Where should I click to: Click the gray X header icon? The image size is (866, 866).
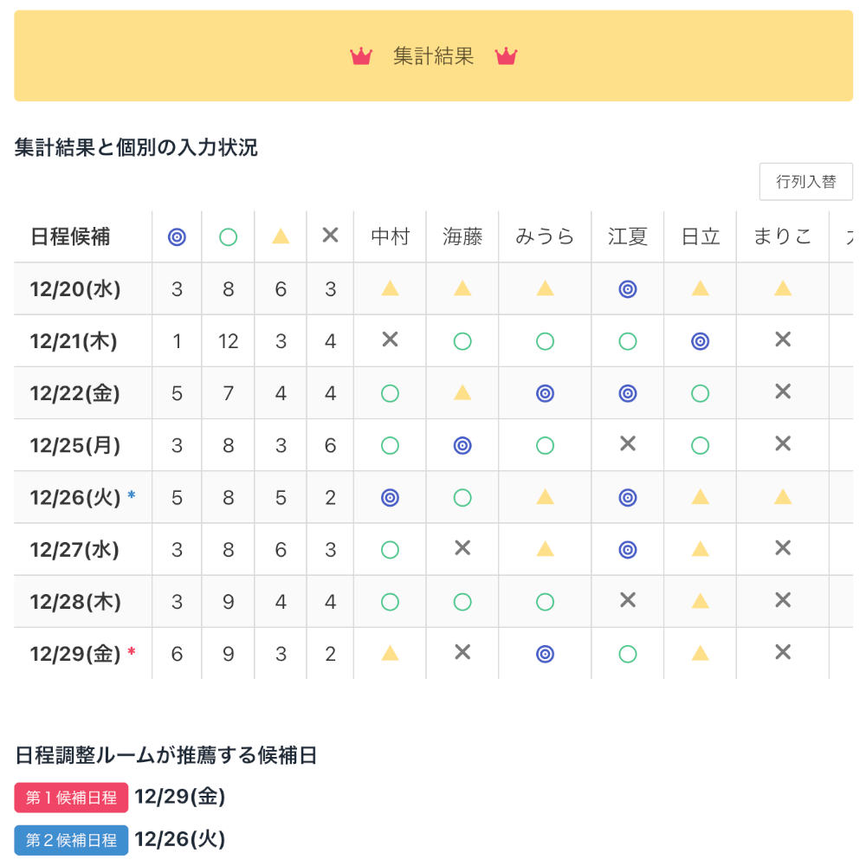click(330, 236)
